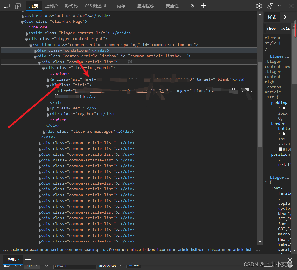Collapse the h3 class title node

48,86
